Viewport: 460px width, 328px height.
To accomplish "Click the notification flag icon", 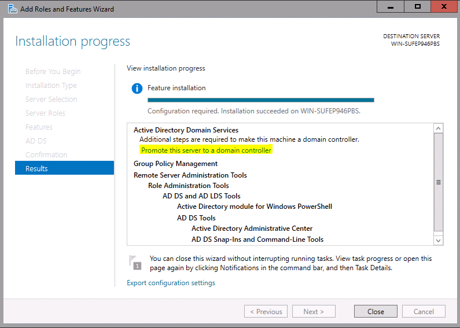I will 135,263.
